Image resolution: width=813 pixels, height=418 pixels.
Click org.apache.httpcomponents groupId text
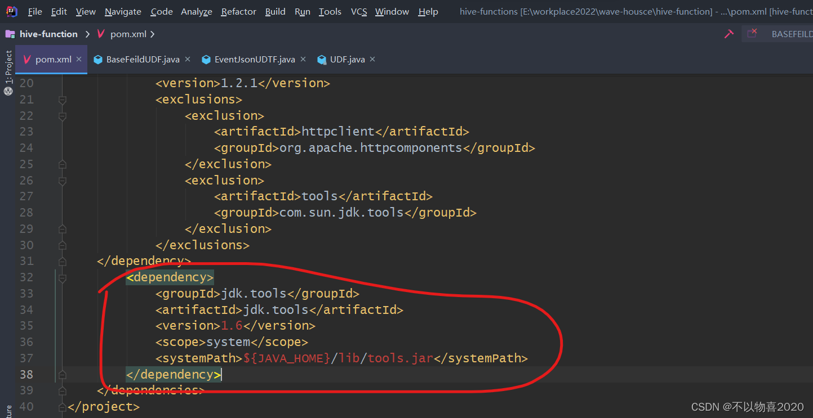tap(371, 148)
